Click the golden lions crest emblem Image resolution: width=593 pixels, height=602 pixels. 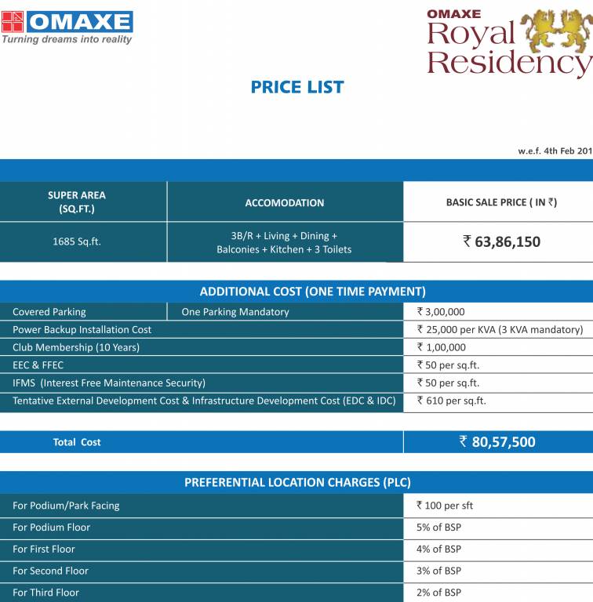click(556, 31)
